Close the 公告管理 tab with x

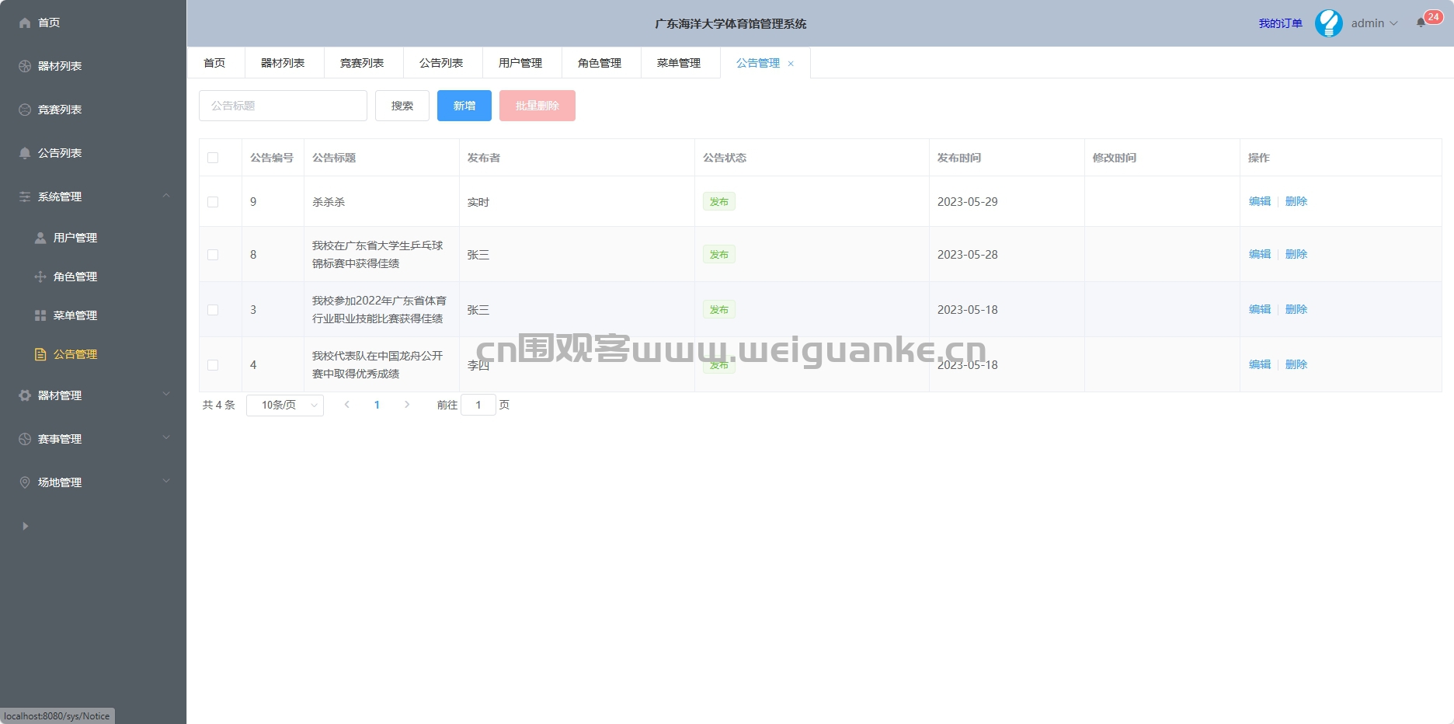click(x=791, y=64)
